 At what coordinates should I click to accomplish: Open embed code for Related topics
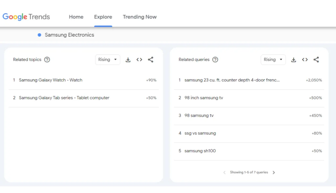point(139,60)
